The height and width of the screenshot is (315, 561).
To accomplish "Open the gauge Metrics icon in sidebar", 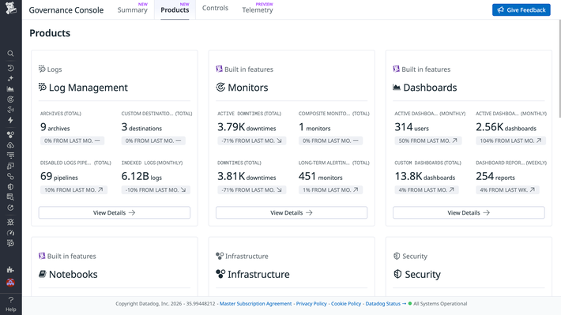I will click(x=10, y=233).
